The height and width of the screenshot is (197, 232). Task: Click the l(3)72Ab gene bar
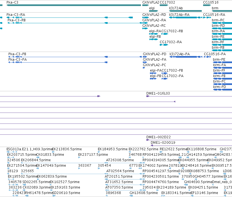tap(185, 11)
